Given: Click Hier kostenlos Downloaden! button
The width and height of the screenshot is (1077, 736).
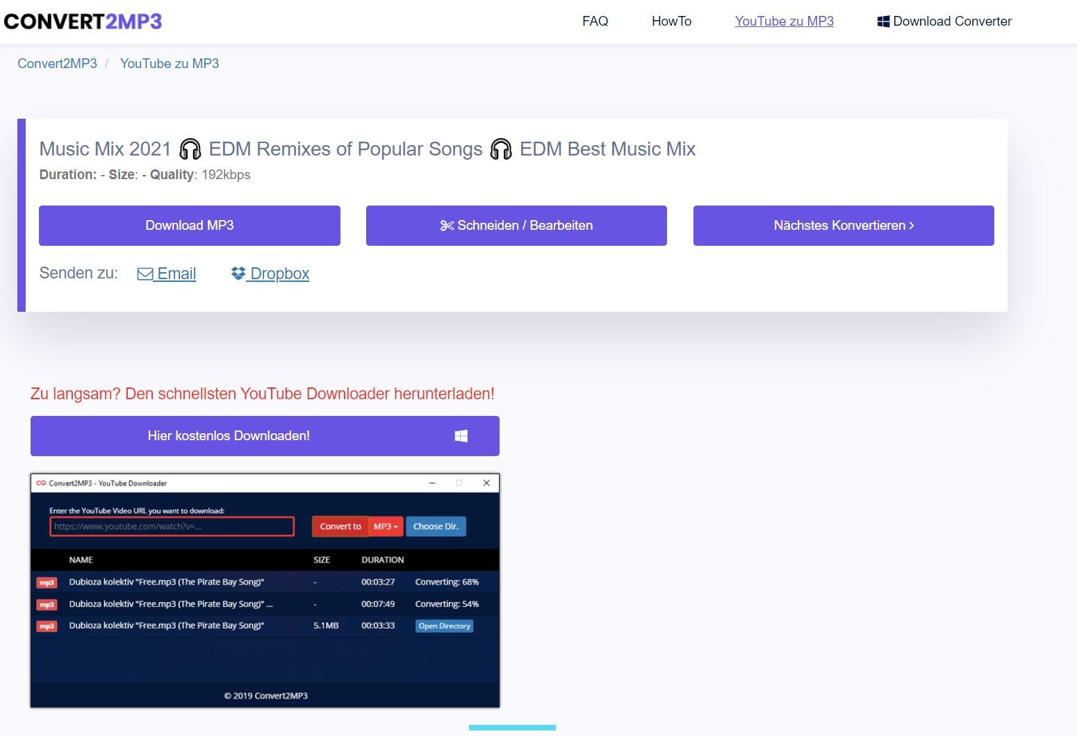Looking at the screenshot, I should (x=265, y=436).
